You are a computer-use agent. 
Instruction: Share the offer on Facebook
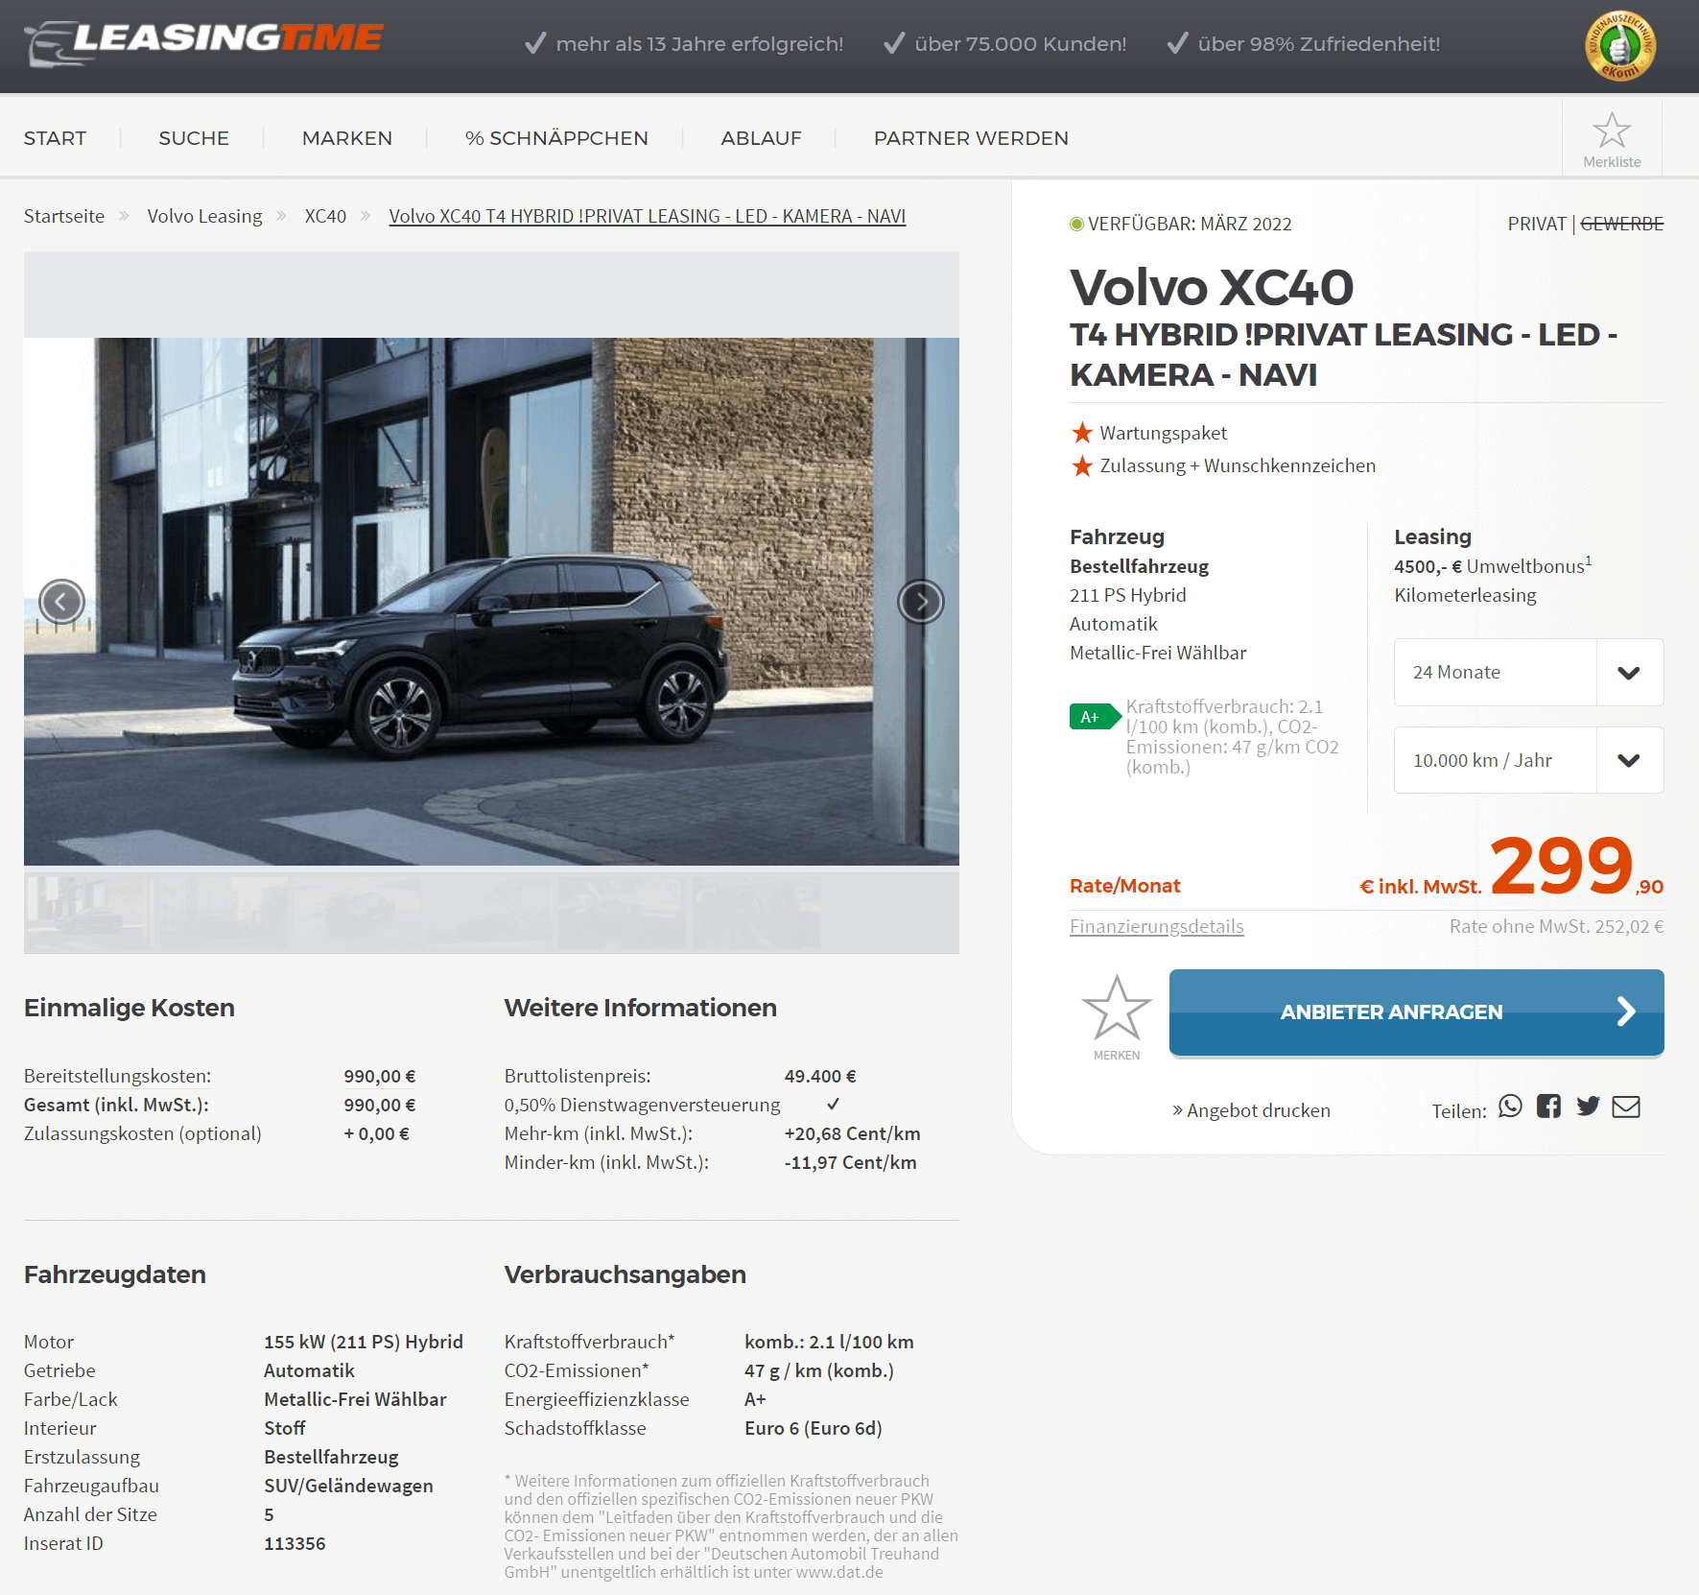pos(1548,1107)
